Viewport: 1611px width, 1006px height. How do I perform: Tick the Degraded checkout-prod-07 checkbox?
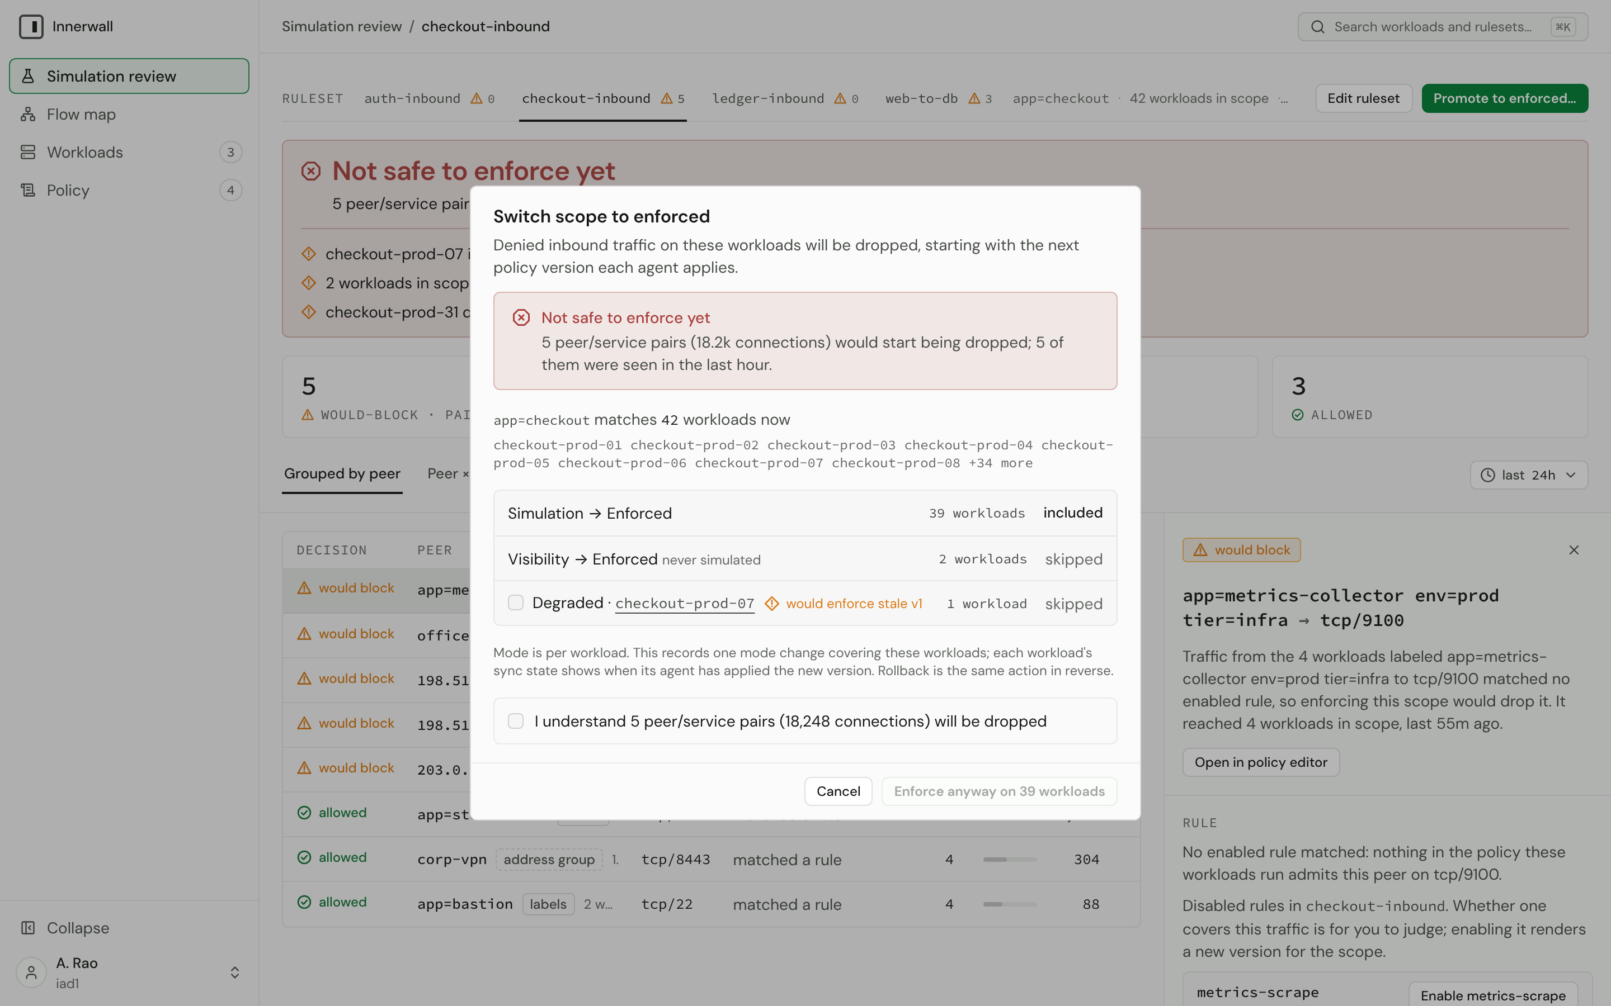point(515,603)
